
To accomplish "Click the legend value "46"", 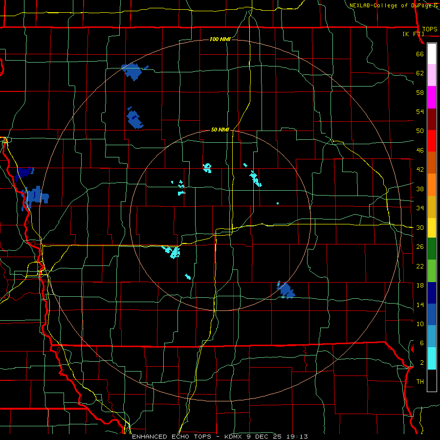I will tap(420, 151).
